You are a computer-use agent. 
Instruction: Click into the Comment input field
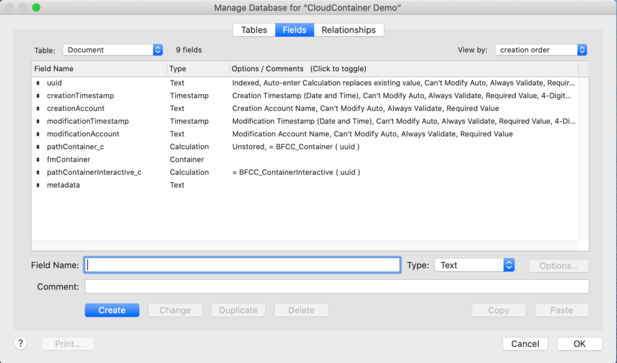point(336,286)
